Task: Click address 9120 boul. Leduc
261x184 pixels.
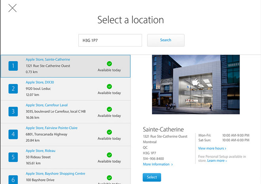Action: (38, 88)
